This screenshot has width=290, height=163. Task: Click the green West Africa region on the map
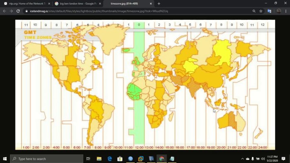coord(134,92)
